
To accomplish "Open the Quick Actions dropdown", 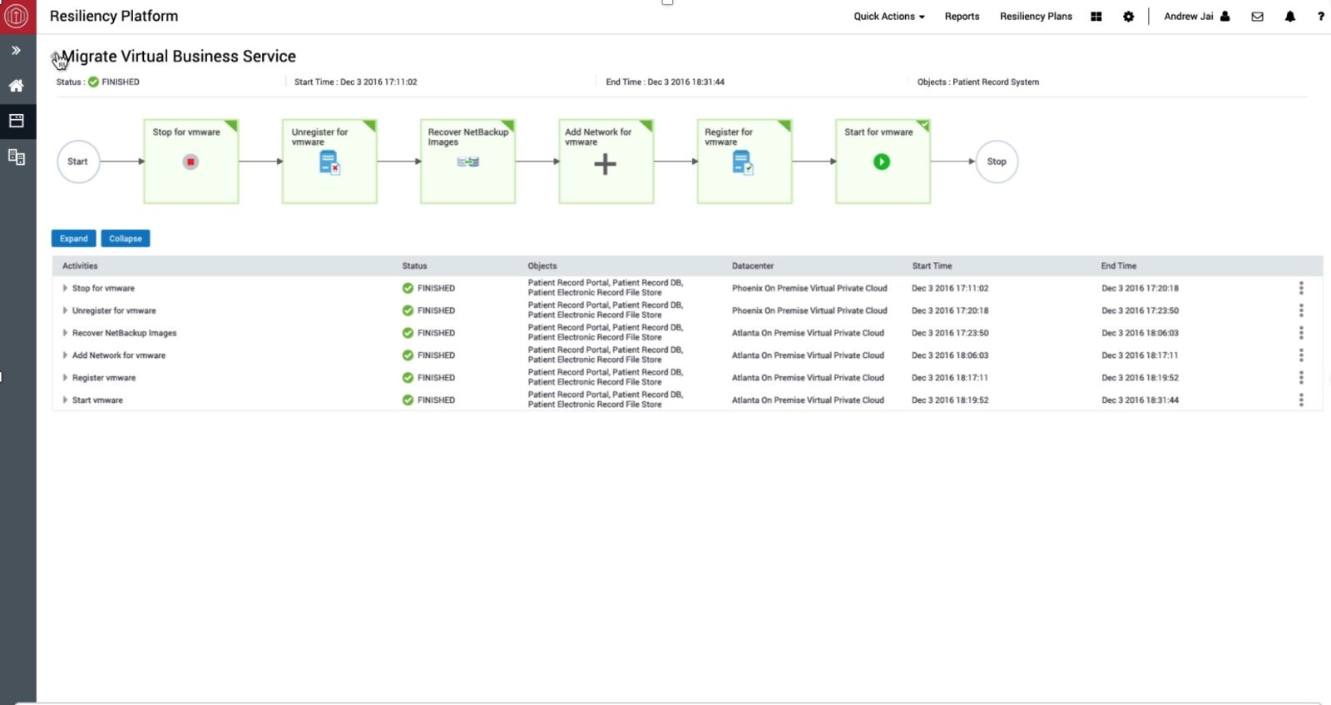I will pyautogui.click(x=888, y=17).
